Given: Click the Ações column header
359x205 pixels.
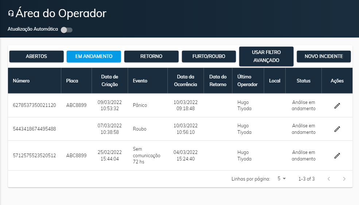Looking at the screenshot, I should pos(337,81).
